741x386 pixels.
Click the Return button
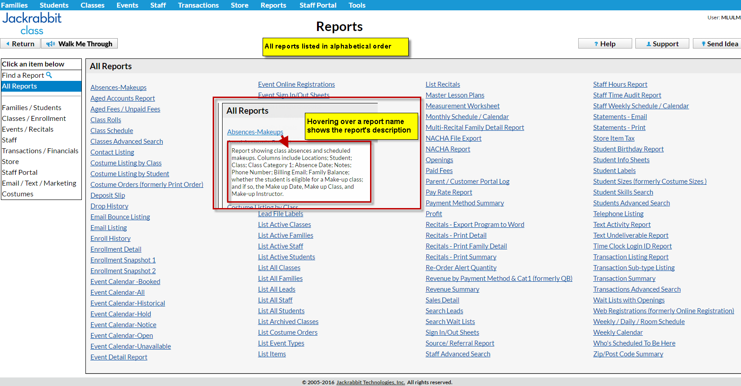pyautogui.click(x=20, y=44)
